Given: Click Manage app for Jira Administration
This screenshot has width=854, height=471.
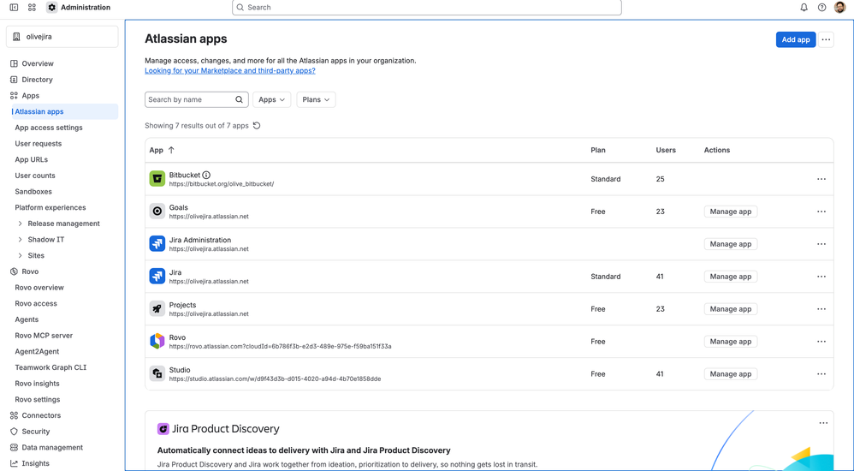Looking at the screenshot, I should [x=731, y=244].
